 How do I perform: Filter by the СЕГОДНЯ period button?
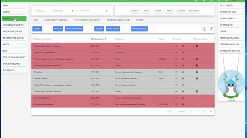135,11
